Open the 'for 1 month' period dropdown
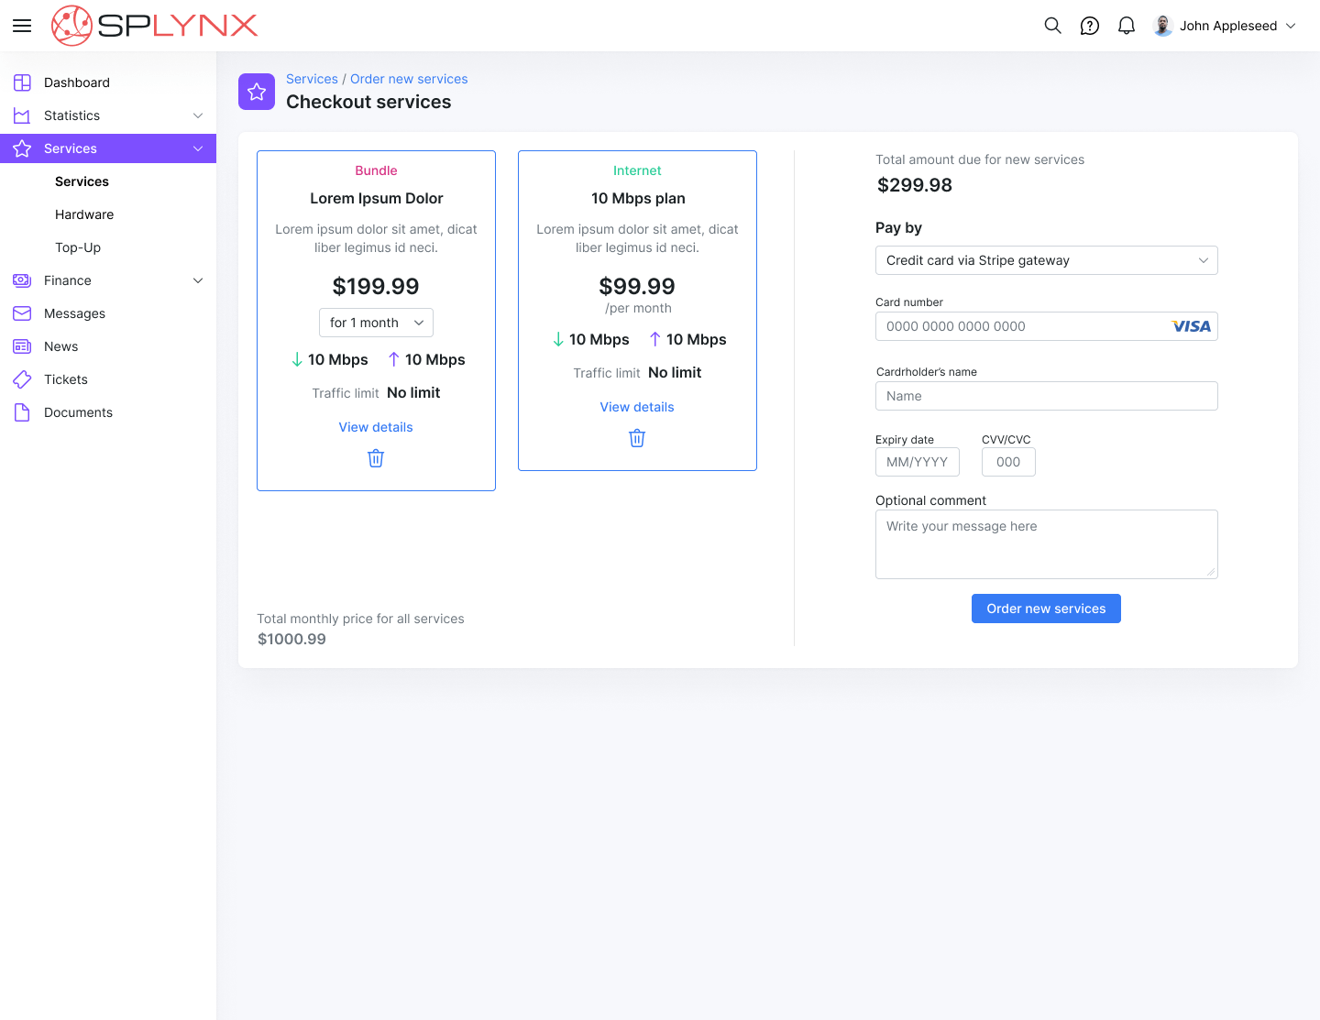This screenshot has width=1320, height=1020. coord(376,323)
